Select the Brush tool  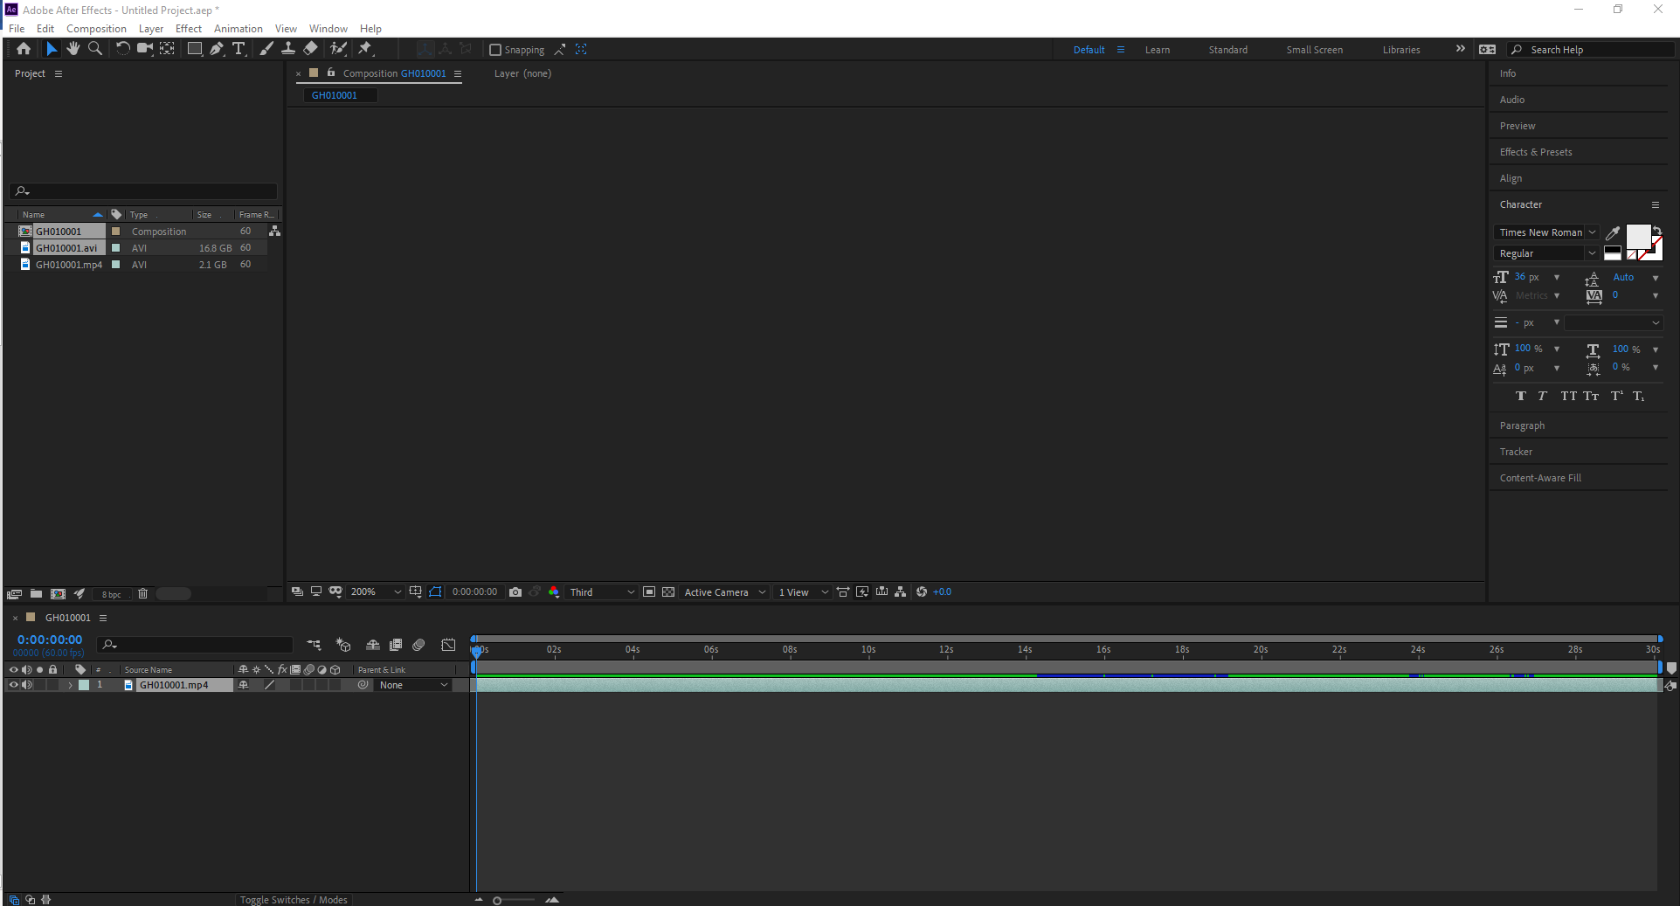266,49
